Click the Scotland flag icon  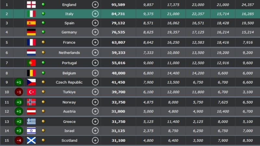coord(31,140)
